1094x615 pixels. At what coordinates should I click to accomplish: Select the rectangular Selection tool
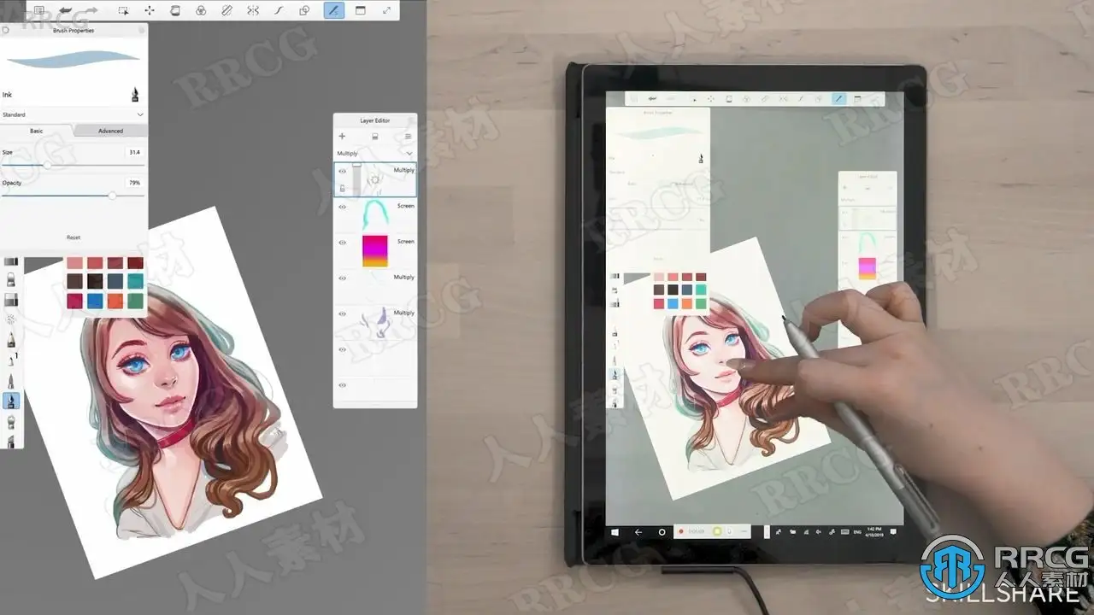pos(123,10)
